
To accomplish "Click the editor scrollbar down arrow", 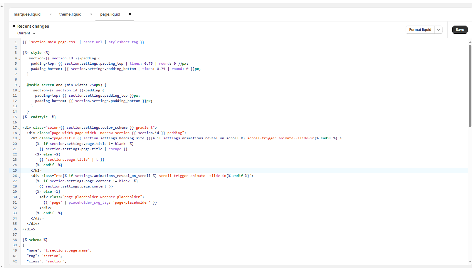I will tap(470, 261).
